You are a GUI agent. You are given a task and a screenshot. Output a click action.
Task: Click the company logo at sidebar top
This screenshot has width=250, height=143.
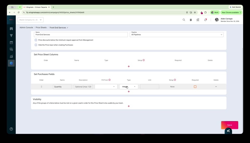[x=11, y=20]
